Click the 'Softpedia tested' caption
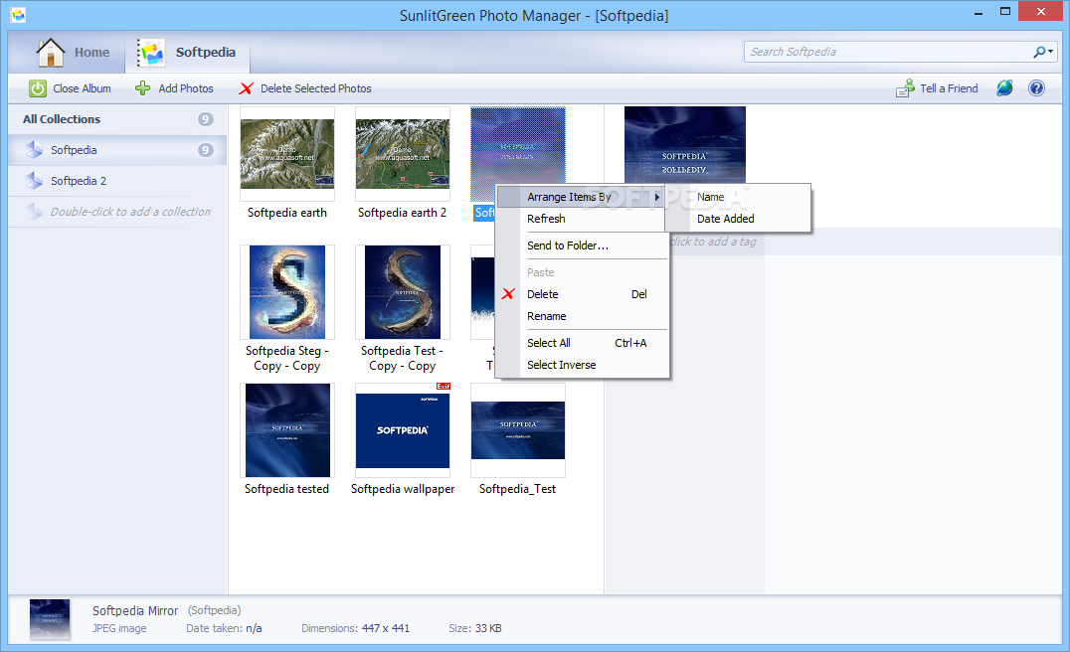Image resolution: width=1070 pixels, height=652 pixels. click(x=286, y=489)
